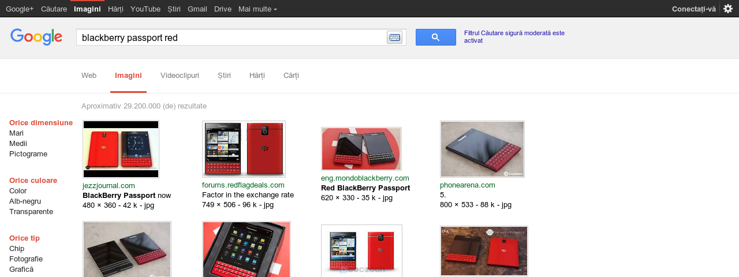Open second-row thumbnail of black and red Passports
Viewport: 739px width, 277px height.
[127, 249]
